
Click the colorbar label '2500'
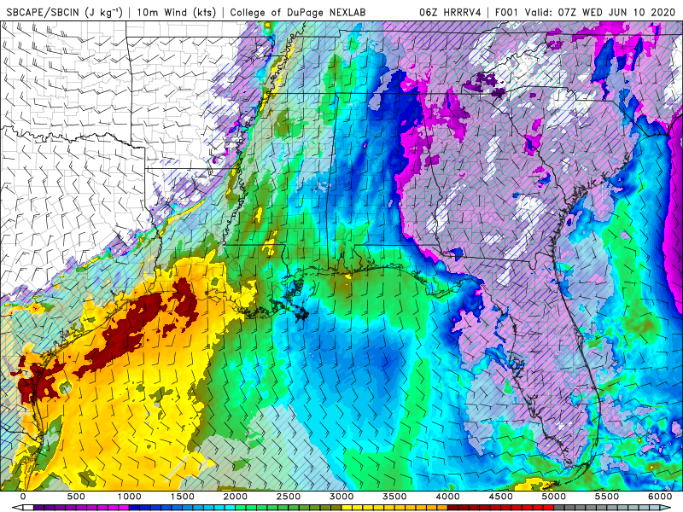click(x=289, y=497)
